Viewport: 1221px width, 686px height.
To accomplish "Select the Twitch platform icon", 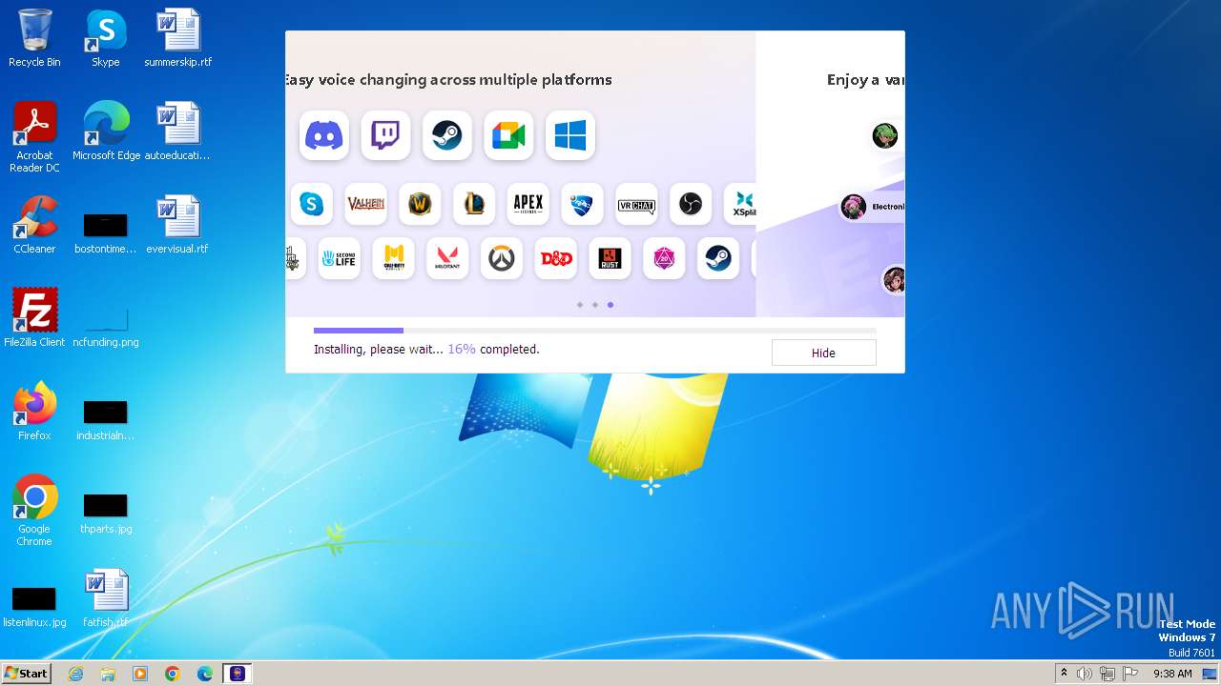I will [385, 135].
